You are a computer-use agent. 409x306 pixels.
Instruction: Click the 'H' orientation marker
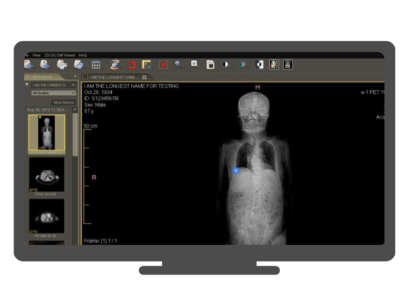(x=258, y=87)
